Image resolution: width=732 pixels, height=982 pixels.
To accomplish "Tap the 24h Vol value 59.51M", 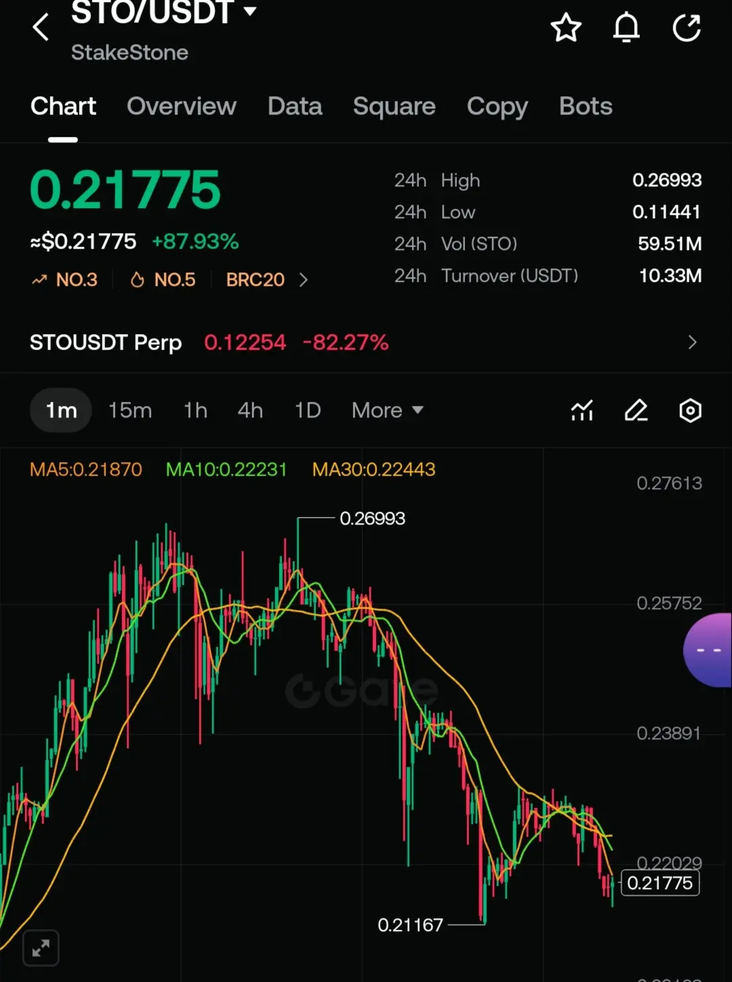I will 670,244.
